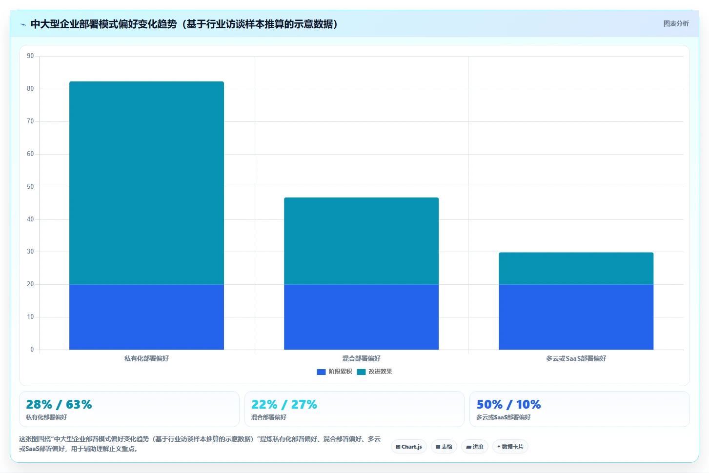Select the 28% / 63% data card
Image resolution: width=709 pixels, height=473 pixels.
(x=129, y=409)
